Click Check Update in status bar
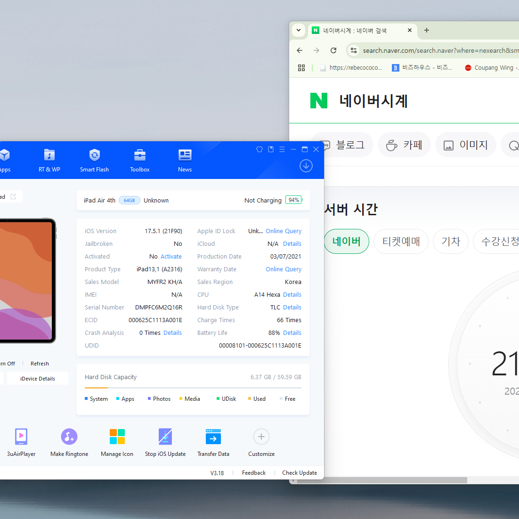The width and height of the screenshot is (519, 519). (x=299, y=473)
